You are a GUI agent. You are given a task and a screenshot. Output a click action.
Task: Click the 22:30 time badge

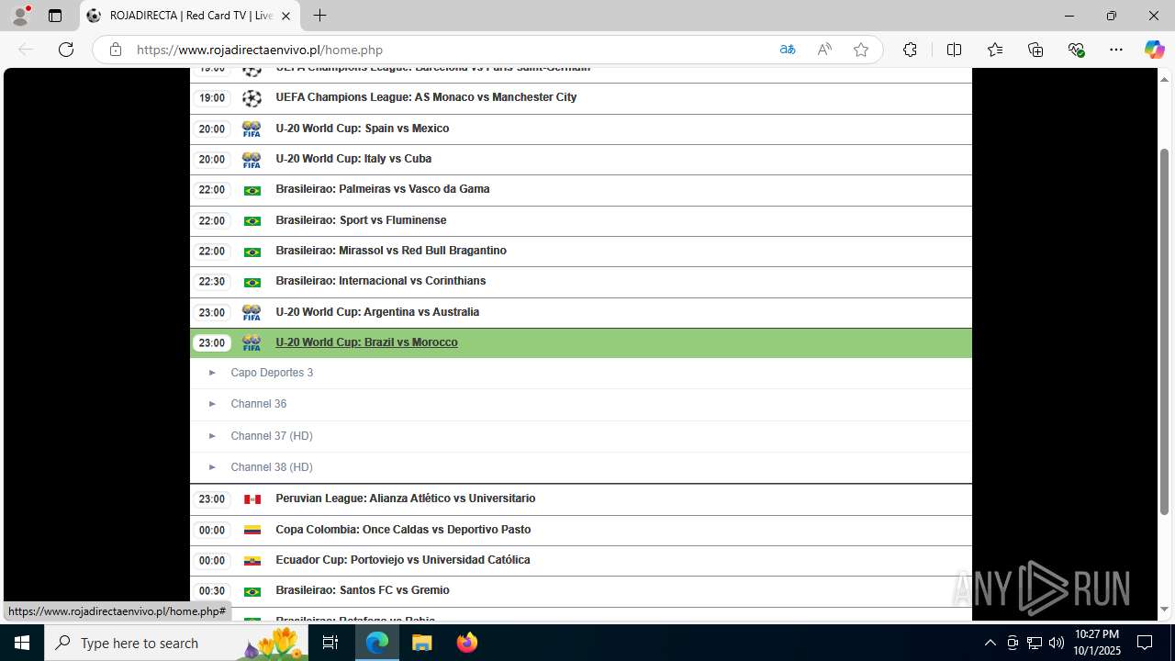(212, 282)
